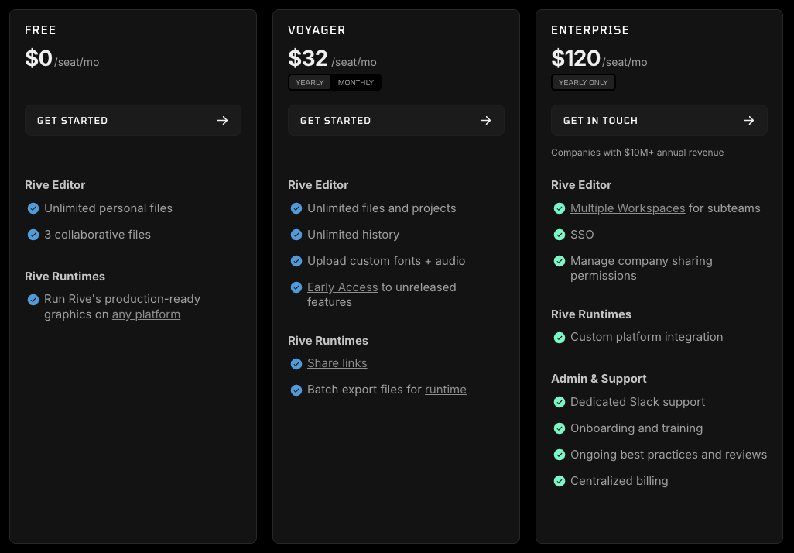Switch Voyager billing to Monthly
Viewport: 794px width, 553px height.
356,83
